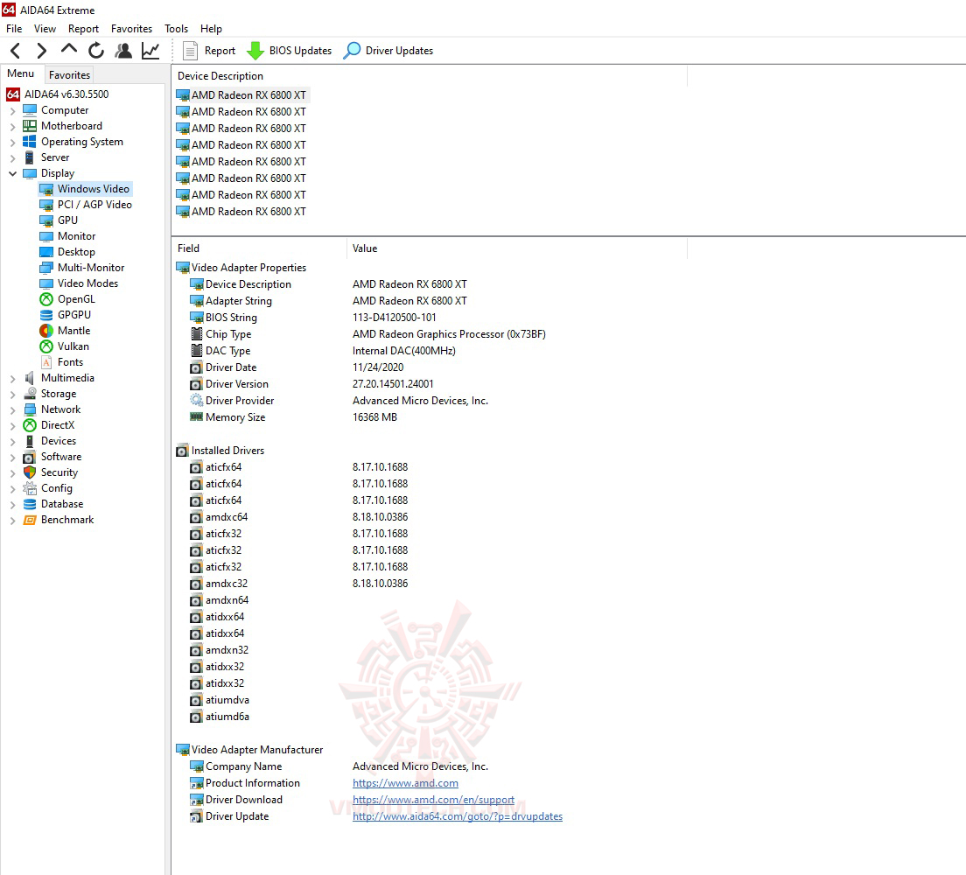This screenshot has width=966, height=875.
Task: Select the PCI / AGP Video icon
Action: [46, 205]
